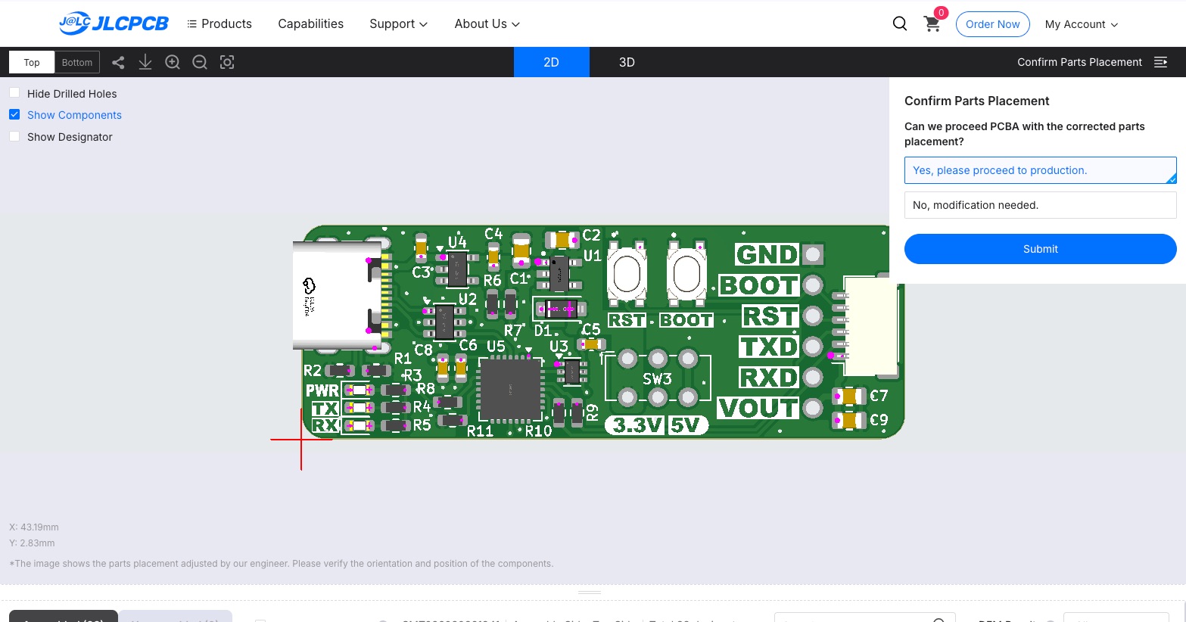This screenshot has width=1186, height=622.
Task: Open the shopping cart
Action: [x=932, y=24]
